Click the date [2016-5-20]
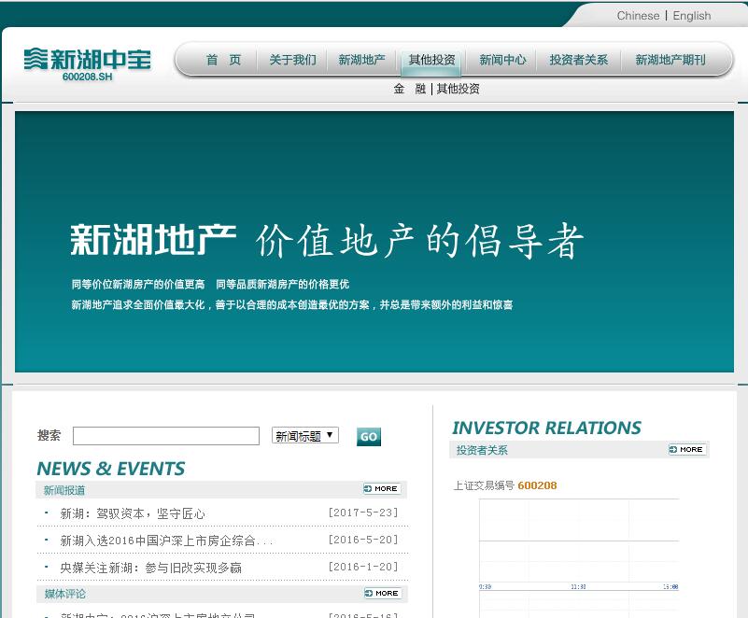Screen dimensions: 748x618 [x=363, y=540]
